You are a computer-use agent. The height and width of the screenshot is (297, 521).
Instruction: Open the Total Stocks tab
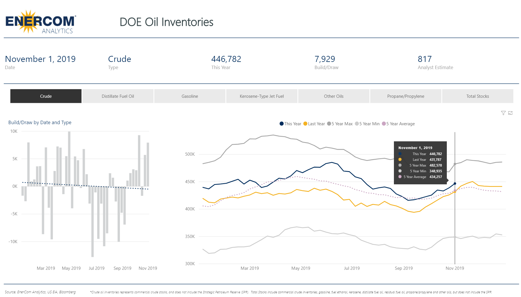(x=478, y=96)
